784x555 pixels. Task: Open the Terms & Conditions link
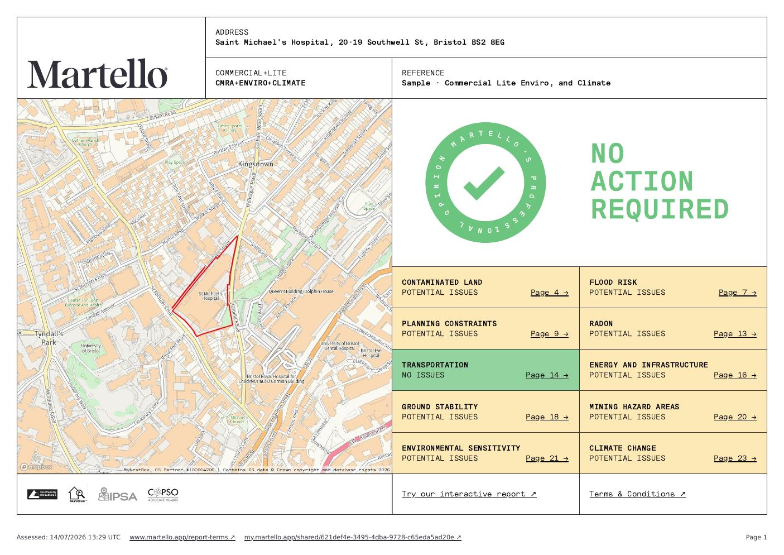(637, 494)
